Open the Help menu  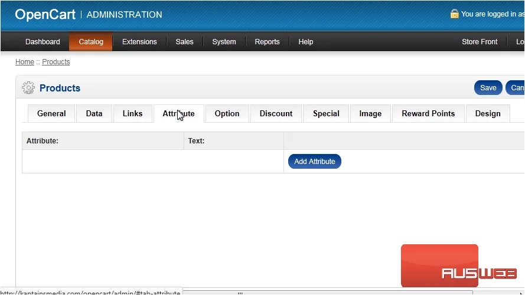click(306, 42)
